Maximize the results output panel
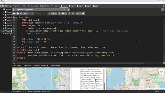Screen dimensions: 165x93 [163, 66]
